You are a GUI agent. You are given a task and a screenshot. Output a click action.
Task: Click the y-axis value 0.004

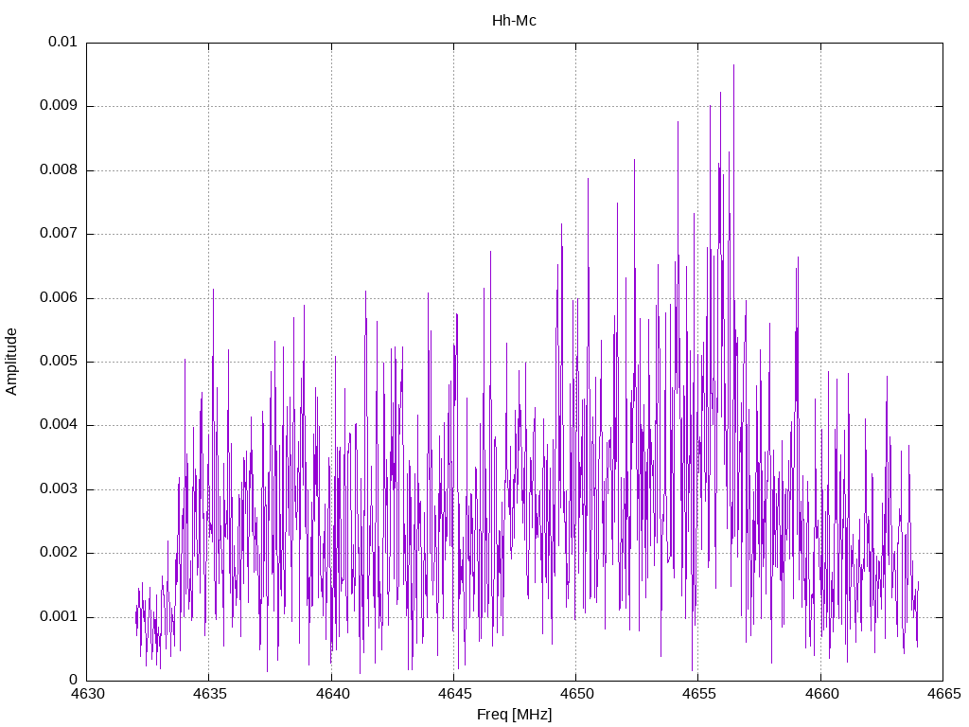(58, 425)
